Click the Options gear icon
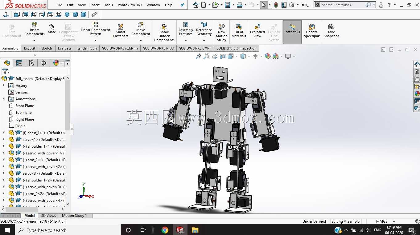The width and height of the screenshot is (420, 235). 292,5
